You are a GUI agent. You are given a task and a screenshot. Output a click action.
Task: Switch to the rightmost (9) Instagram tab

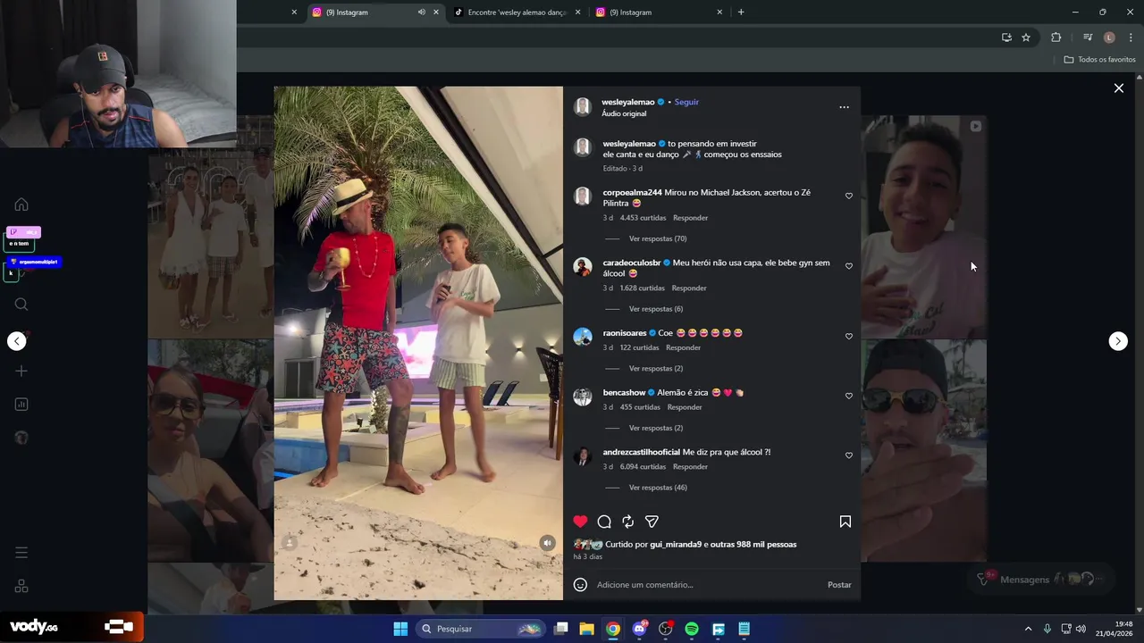tap(659, 13)
